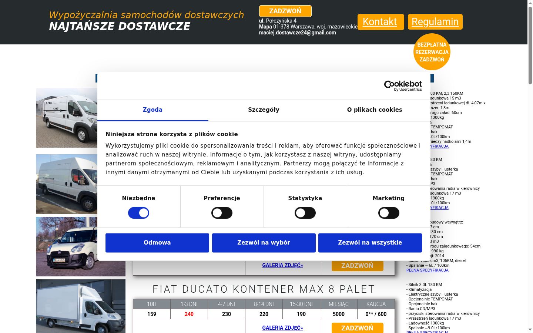Click the round Bezpłatna Rezerwacja badge
The width and height of the screenshot is (533, 333).
tap(432, 52)
